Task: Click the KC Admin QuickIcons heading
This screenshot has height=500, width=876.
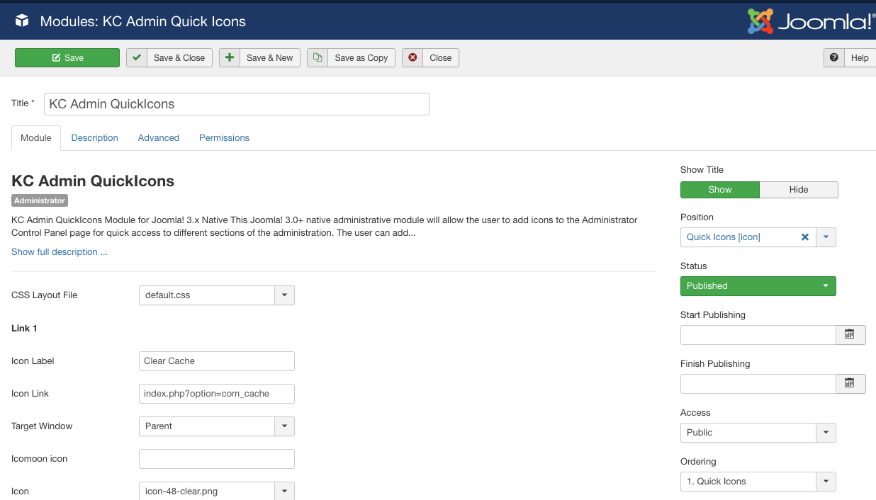Action: [93, 181]
